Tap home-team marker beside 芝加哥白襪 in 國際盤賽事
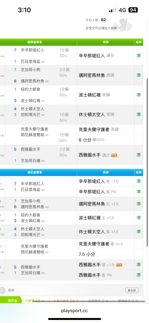 click(43, 161)
